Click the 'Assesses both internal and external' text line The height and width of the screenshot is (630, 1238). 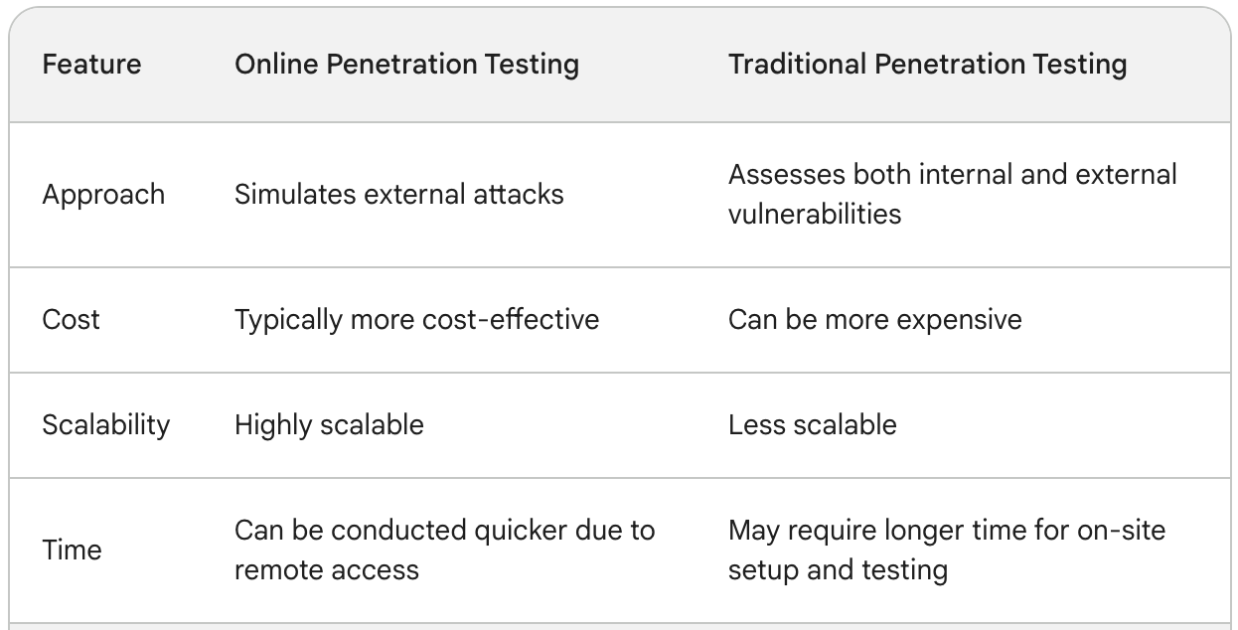click(952, 175)
